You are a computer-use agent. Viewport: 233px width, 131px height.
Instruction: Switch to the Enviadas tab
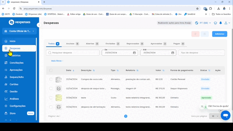click(112, 44)
